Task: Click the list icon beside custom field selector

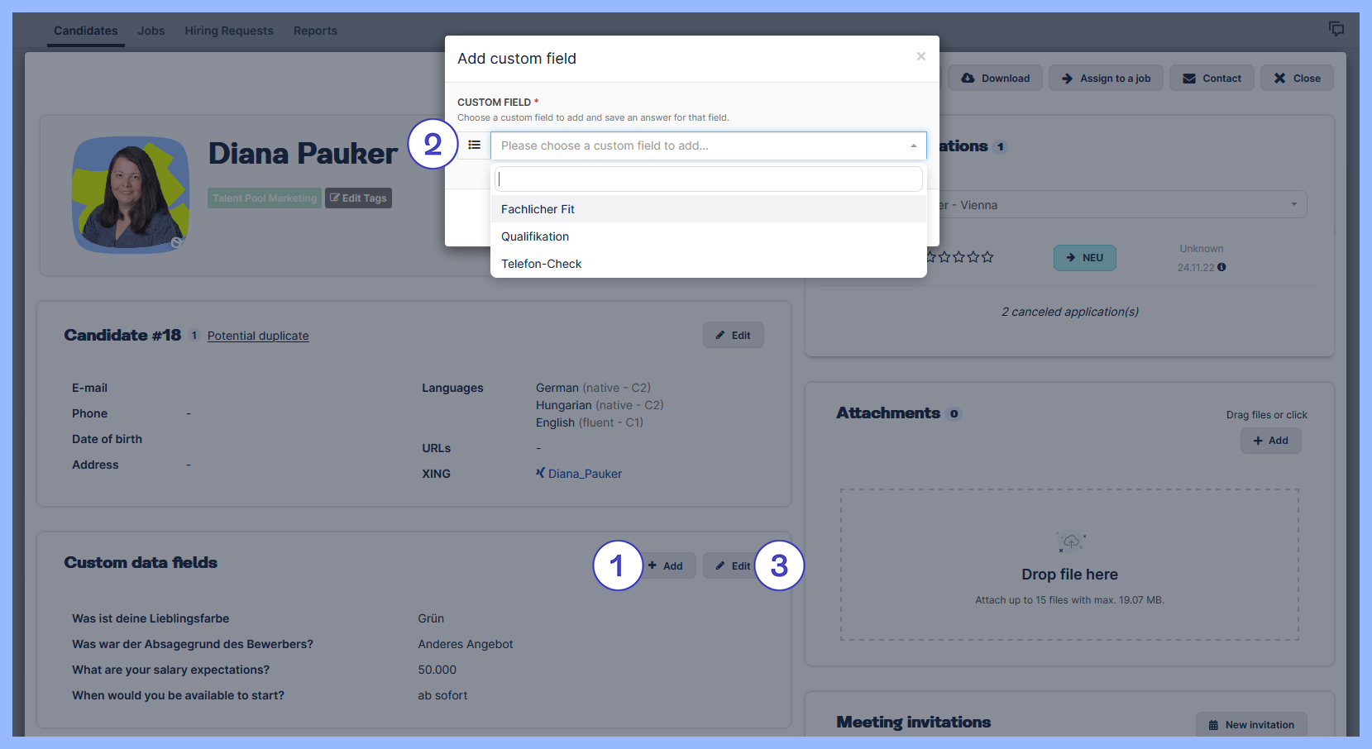Action: click(x=474, y=146)
